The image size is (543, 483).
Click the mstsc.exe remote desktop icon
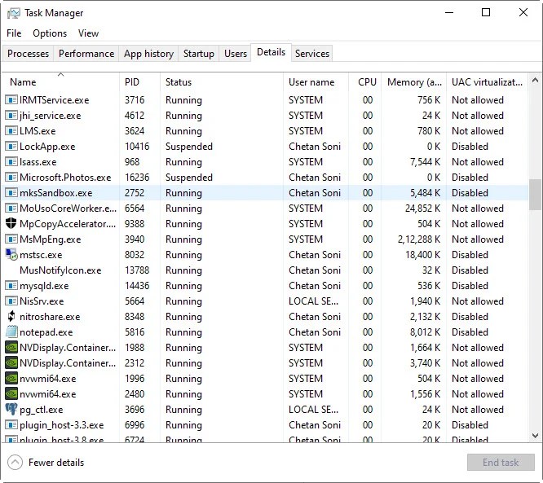[11, 255]
